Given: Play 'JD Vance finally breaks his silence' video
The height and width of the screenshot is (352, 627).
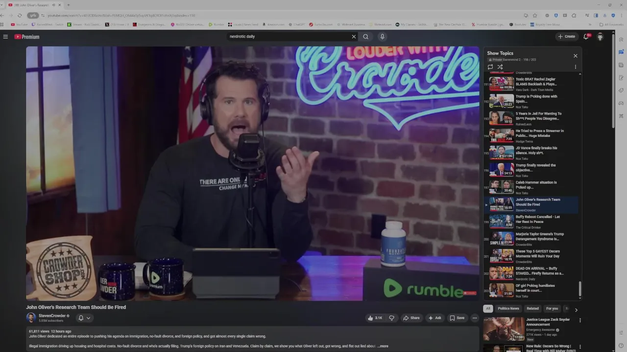Looking at the screenshot, I should 531,153.
